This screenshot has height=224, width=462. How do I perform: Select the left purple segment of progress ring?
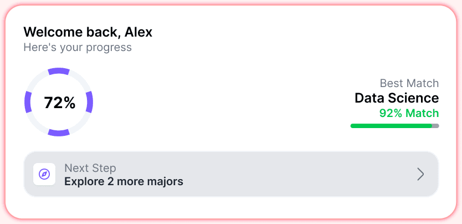coord(28,102)
